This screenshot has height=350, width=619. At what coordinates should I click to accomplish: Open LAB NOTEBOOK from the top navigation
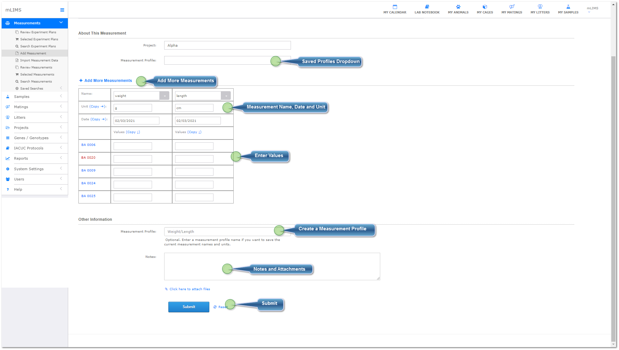tap(427, 9)
